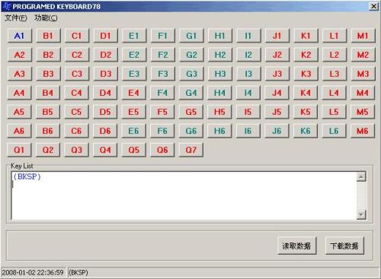Select key button E6
This screenshot has width=381, height=279.
pos(134,131)
